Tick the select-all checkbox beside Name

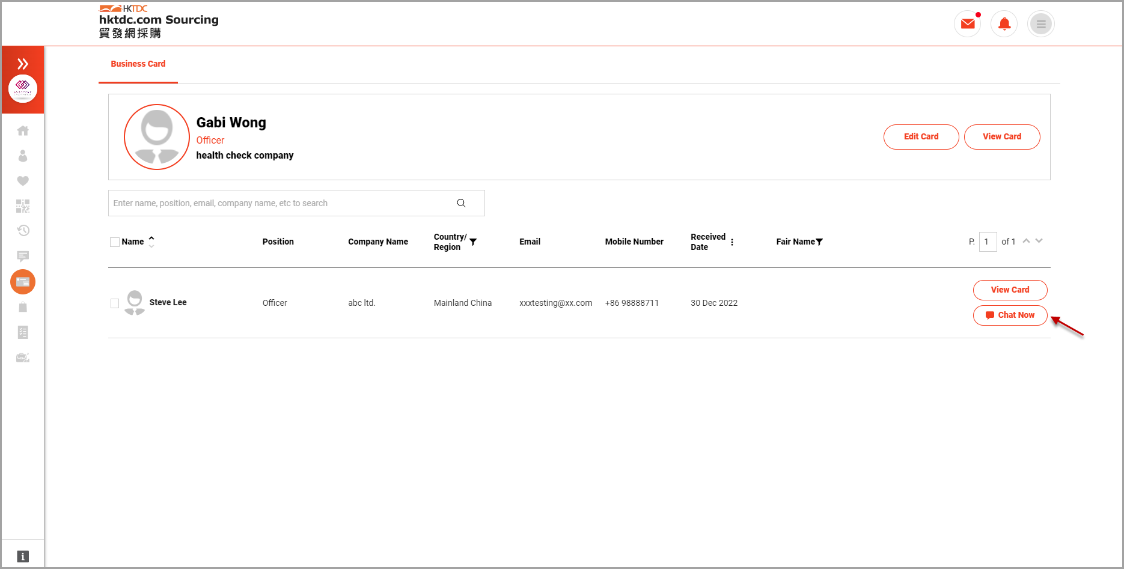tap(115, 242)
